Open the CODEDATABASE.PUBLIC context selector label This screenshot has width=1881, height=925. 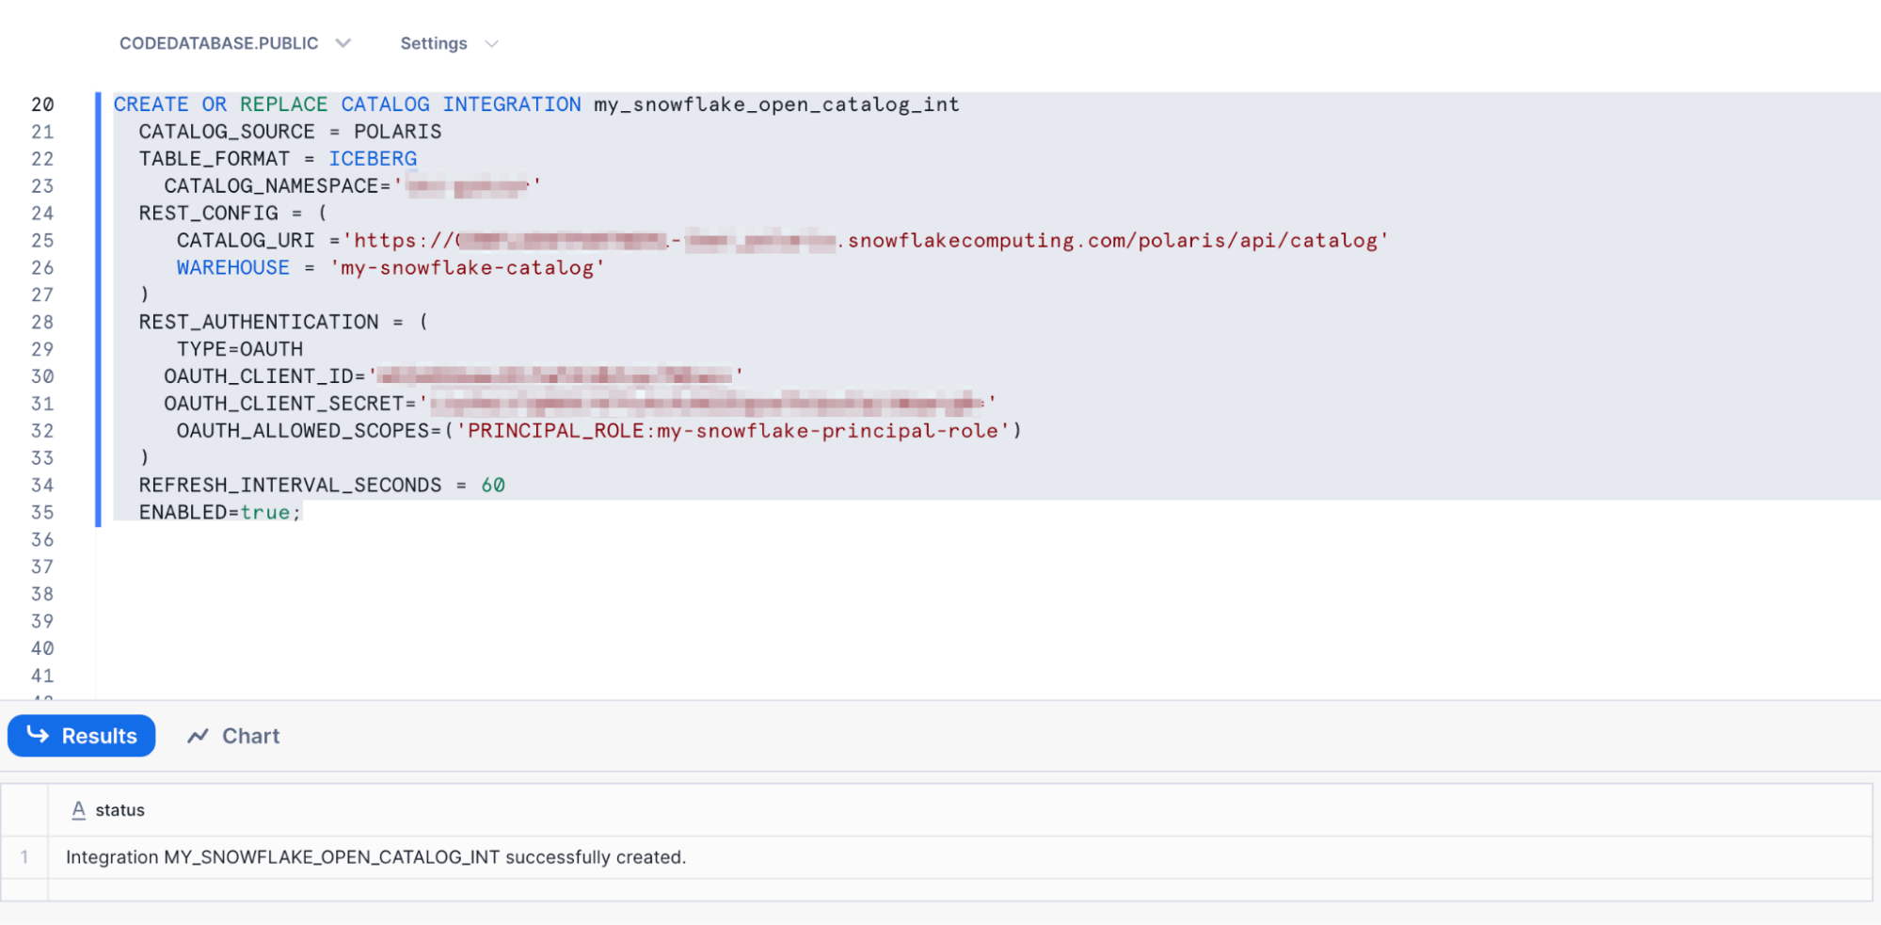click(x=218, y=43)
